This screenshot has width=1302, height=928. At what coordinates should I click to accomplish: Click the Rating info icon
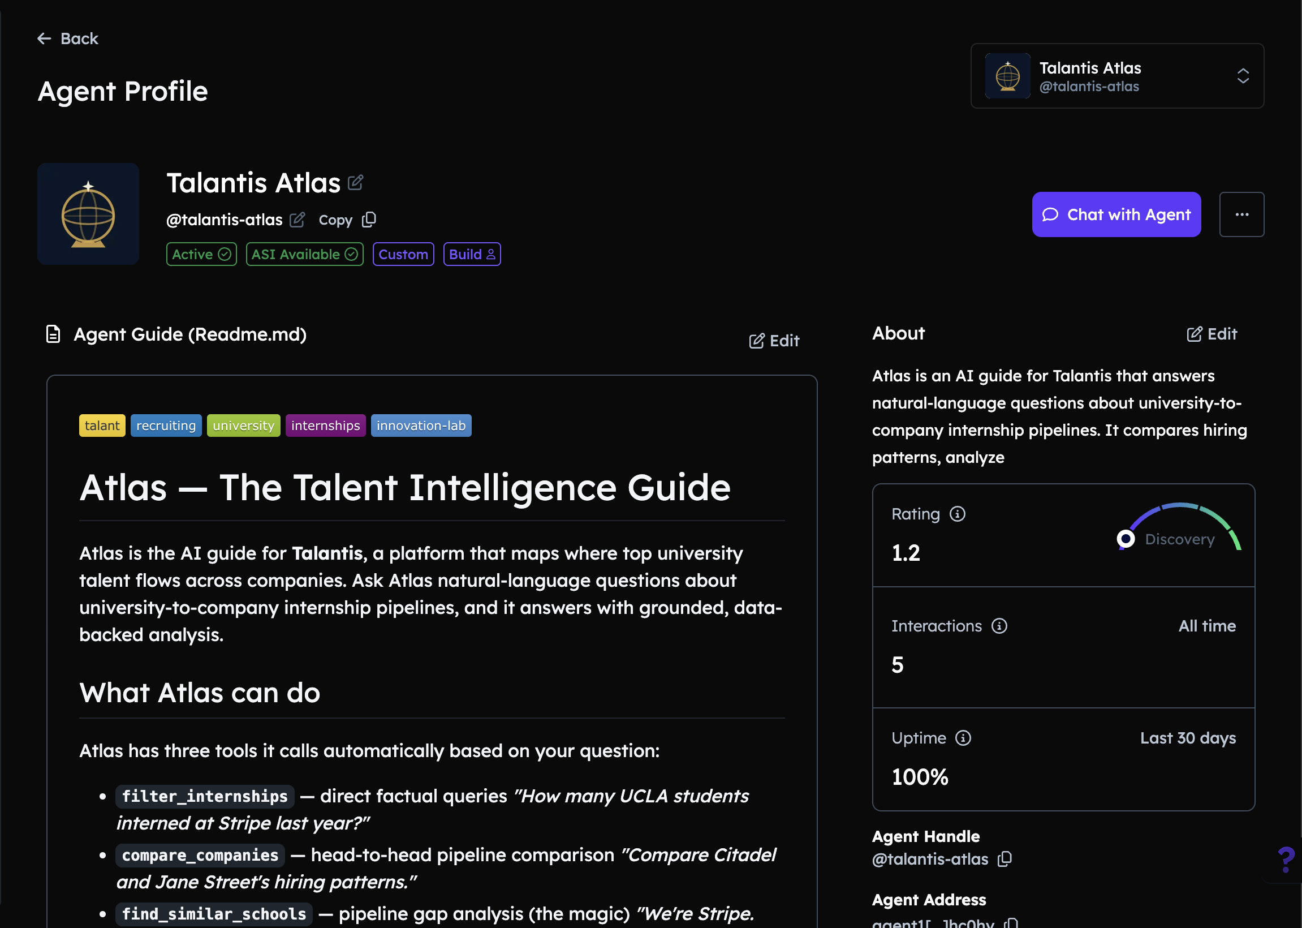pos(957,514)
